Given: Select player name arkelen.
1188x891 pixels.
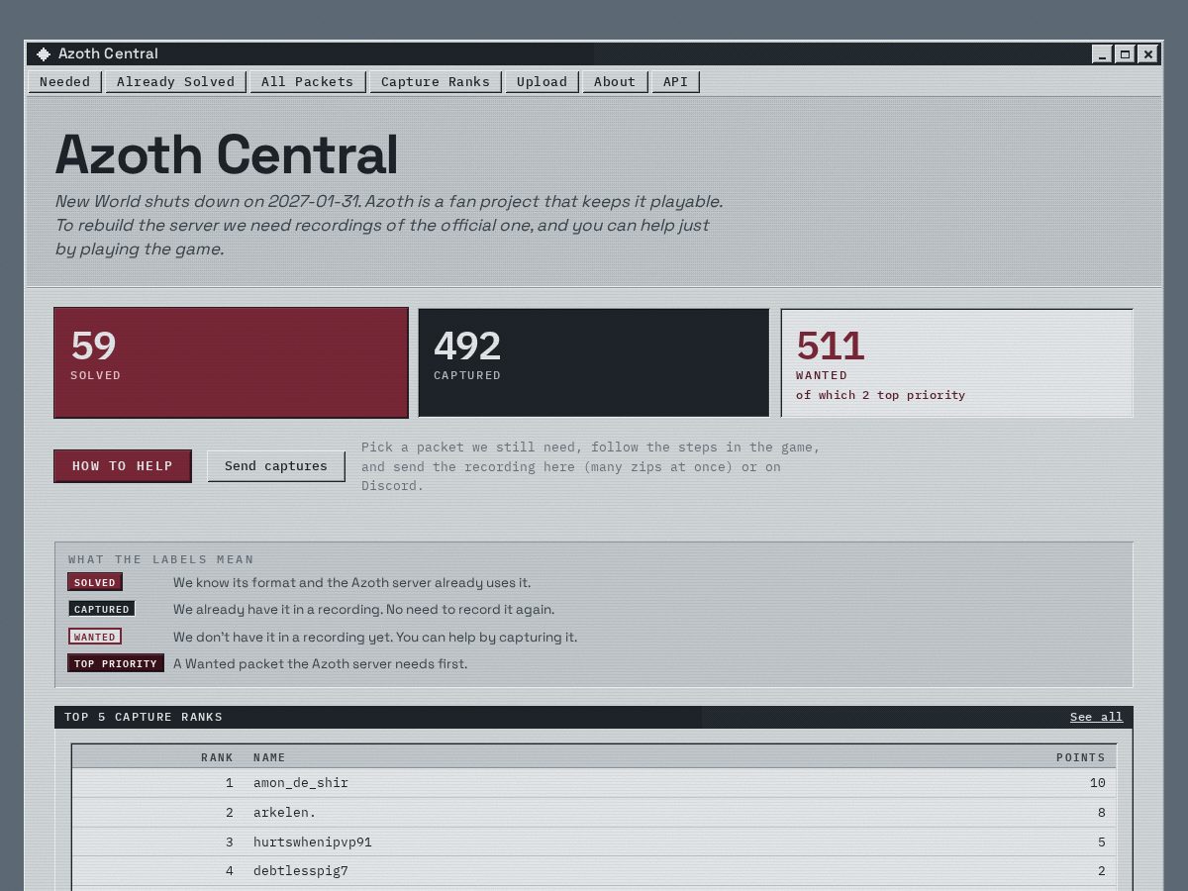Looking at the screenshot, I should 285,813.
